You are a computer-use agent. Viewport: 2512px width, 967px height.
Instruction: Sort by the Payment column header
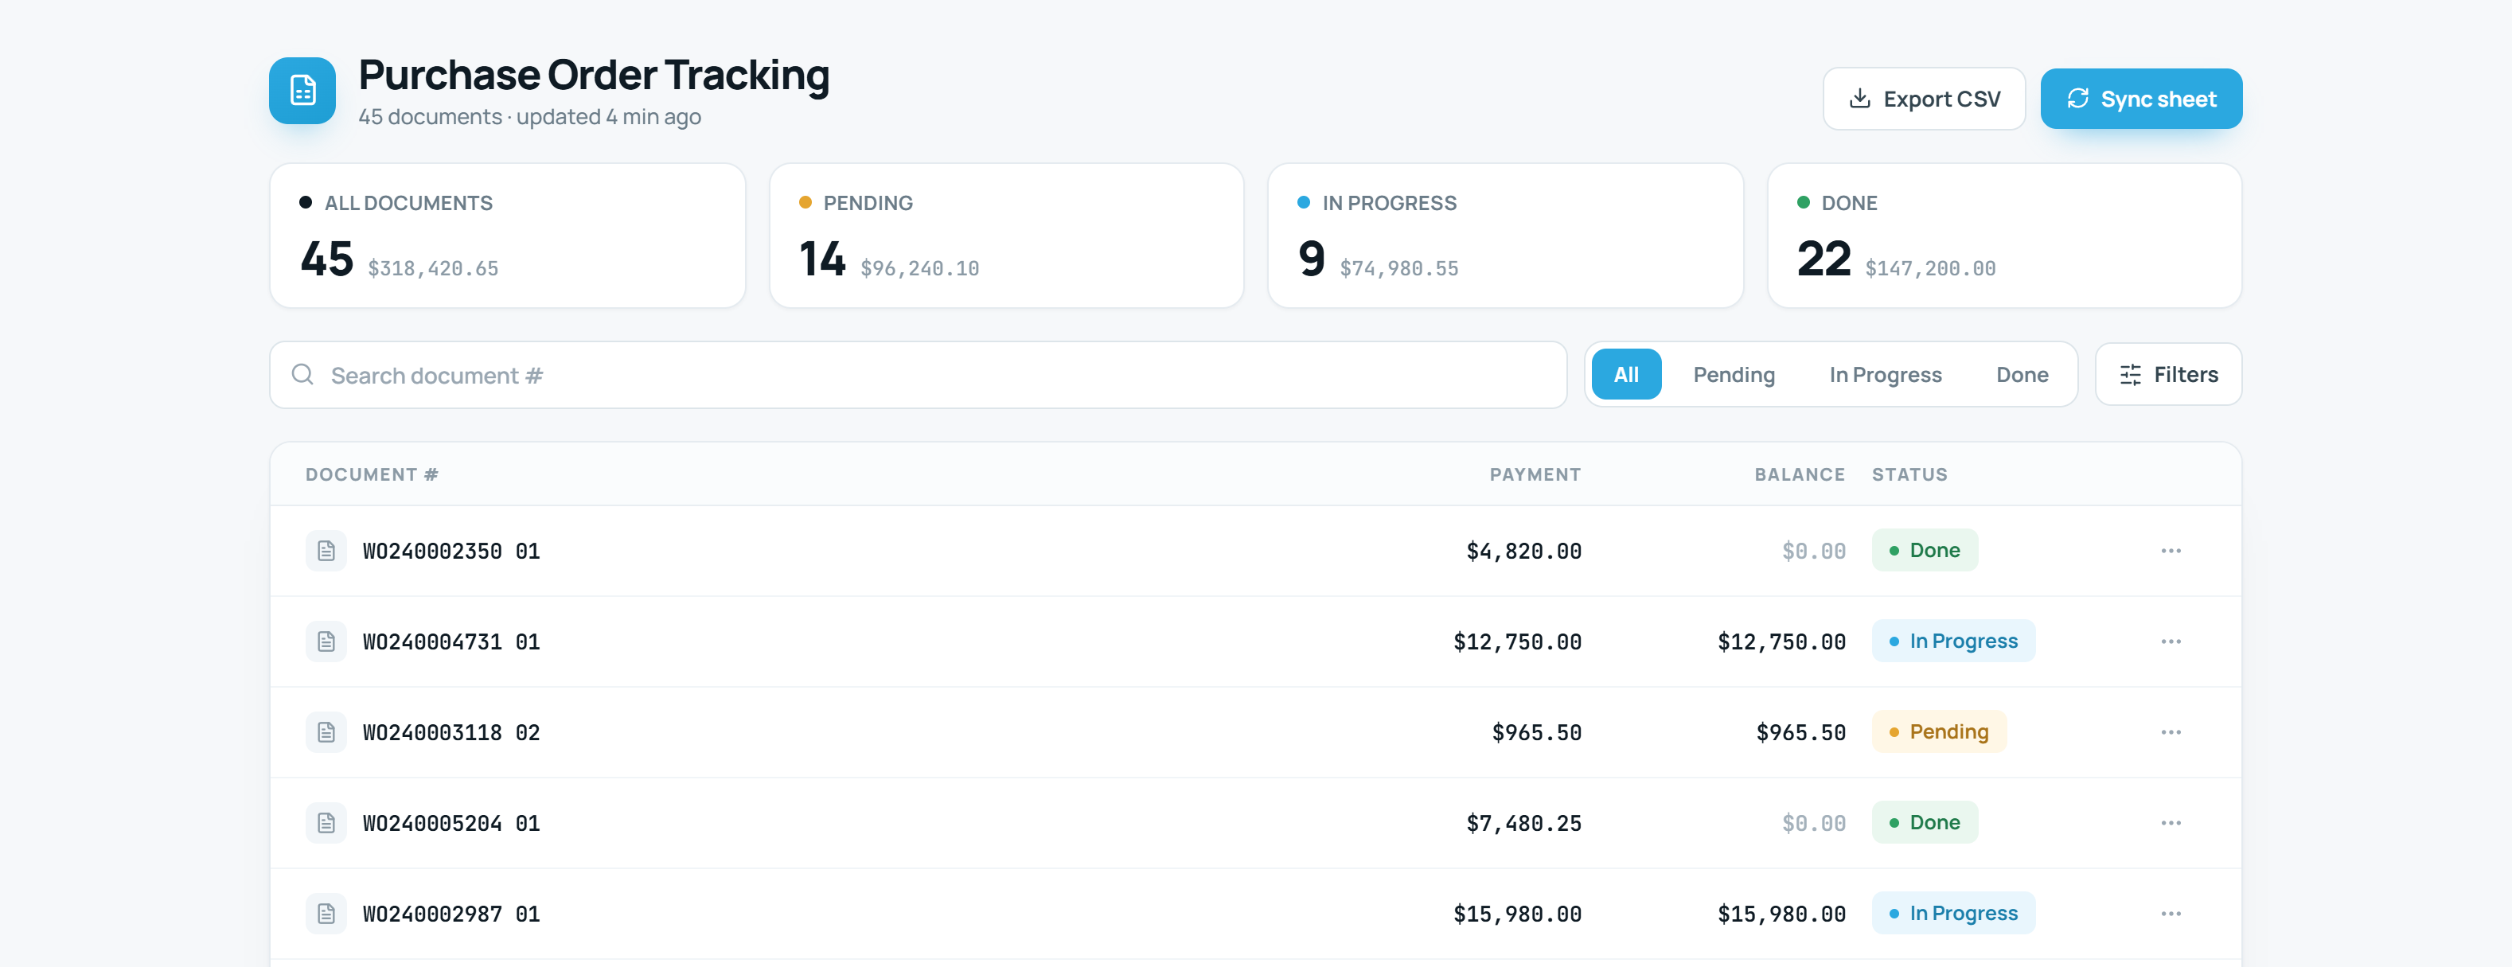1535,474
